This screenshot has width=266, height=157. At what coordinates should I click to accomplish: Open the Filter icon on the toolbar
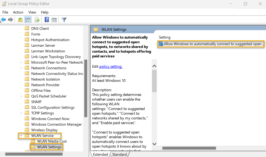(x=64, y=20)
